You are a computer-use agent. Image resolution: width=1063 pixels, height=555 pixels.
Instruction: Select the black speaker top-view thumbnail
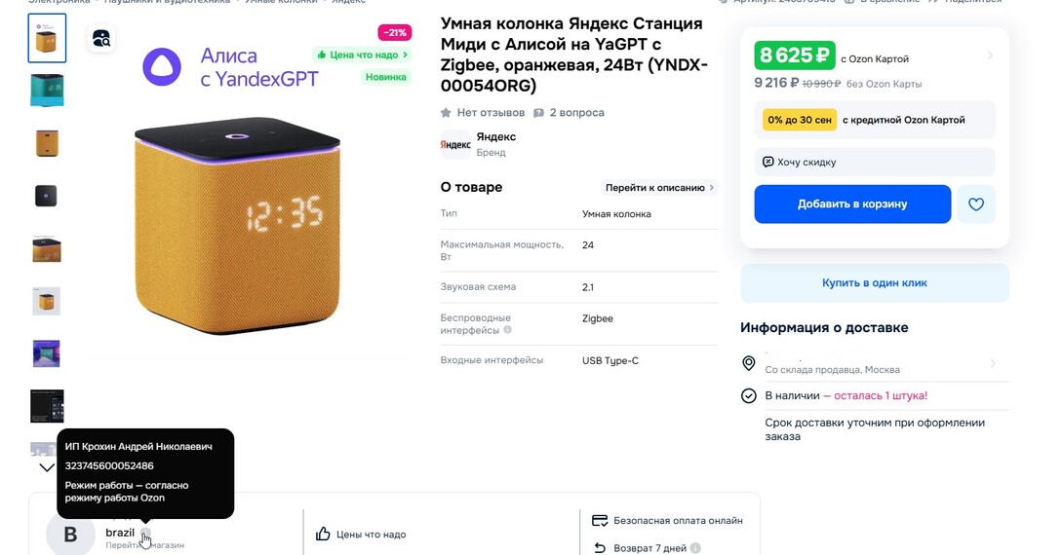(47, 196)
